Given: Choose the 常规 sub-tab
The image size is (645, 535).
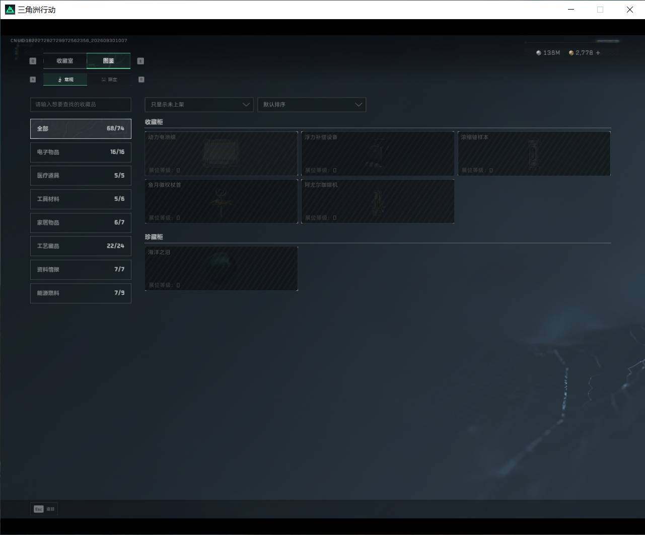Looking at the screenshot, I should click(65, 80).
